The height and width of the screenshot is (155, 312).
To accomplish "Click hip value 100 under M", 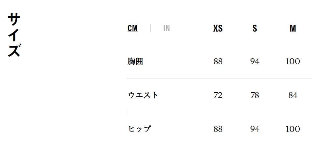I will 292,129.
